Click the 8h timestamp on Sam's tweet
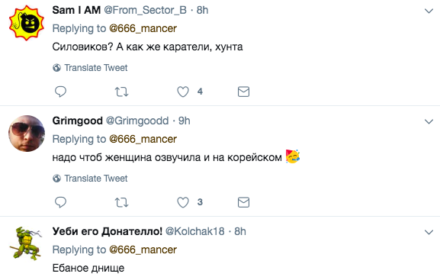The height and width of the screenshot is (277, 440). (x=202, y=10)
